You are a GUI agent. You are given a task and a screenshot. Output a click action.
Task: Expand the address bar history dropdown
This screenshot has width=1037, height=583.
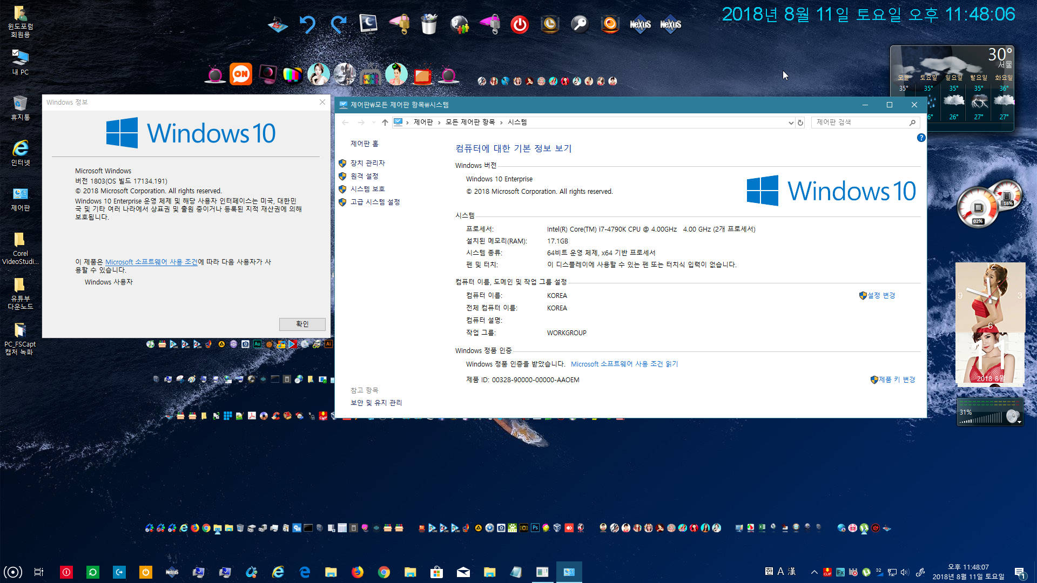pyautogui.click(x=791, y=123)
